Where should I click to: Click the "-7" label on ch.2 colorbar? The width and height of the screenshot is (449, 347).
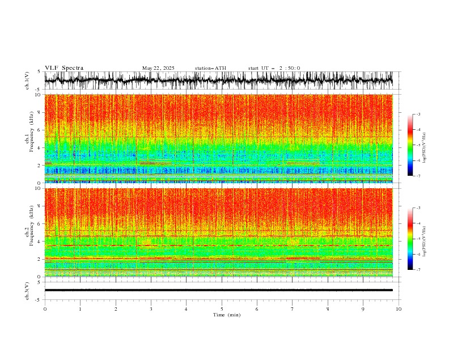[418, 269]
